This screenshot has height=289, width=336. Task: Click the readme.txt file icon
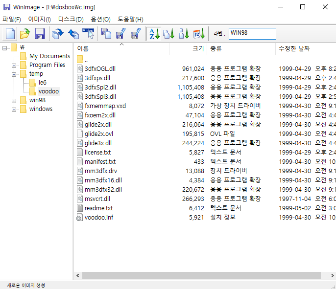pos(80,208)
